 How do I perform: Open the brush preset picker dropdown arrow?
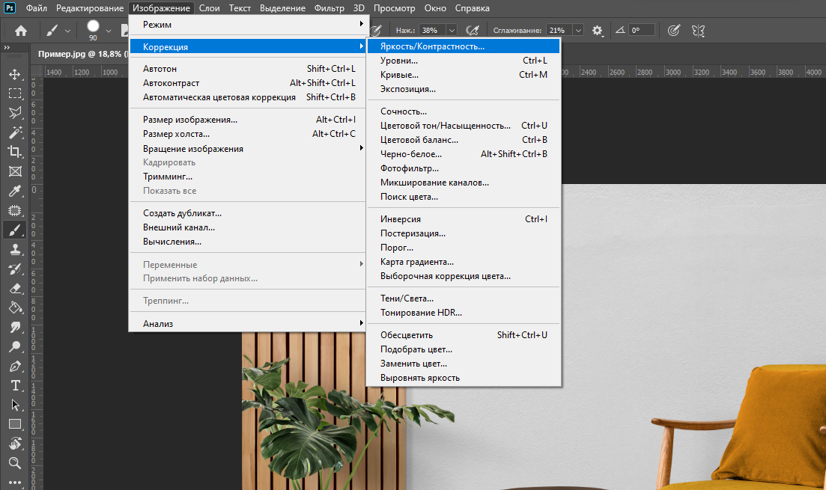point(109,31)
